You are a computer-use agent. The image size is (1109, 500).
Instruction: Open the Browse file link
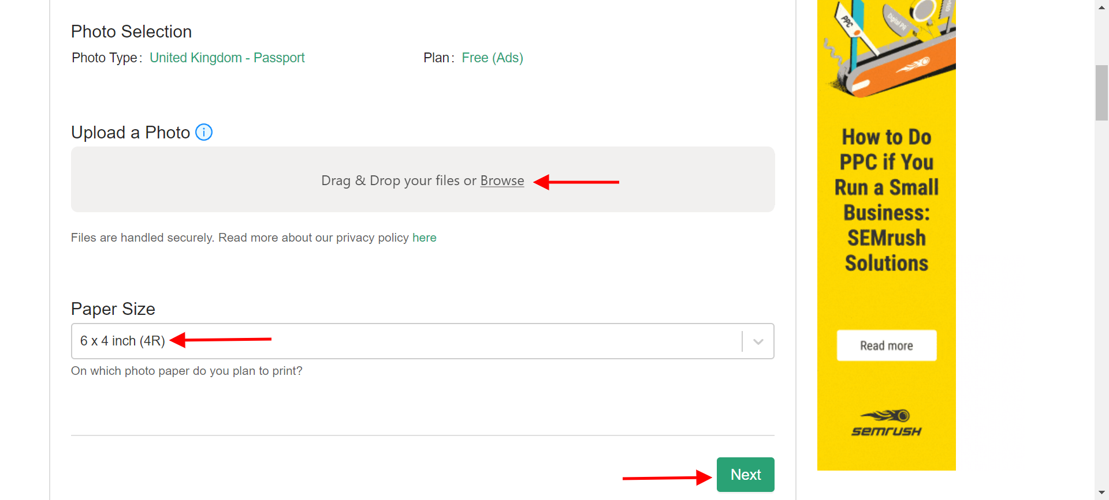pos(502,181)
